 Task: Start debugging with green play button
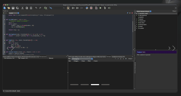coord(100,8)
